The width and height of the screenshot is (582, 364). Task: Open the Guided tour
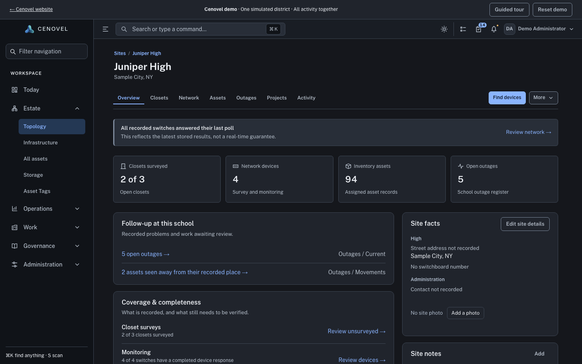point(509,10)
